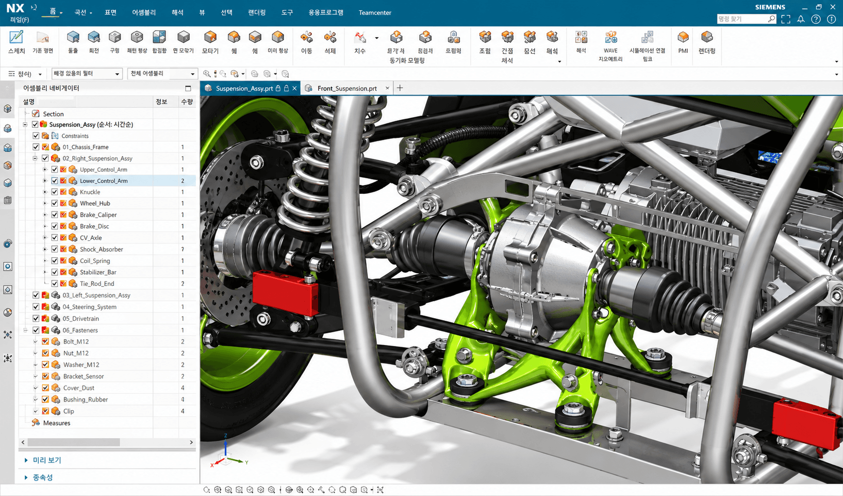Uncheck the Coil_Spring checkbox

55,260
